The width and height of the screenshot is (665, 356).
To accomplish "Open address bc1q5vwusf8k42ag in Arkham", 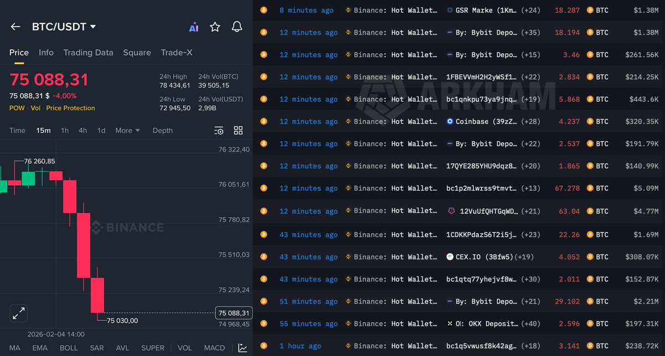I will (482, 346).
